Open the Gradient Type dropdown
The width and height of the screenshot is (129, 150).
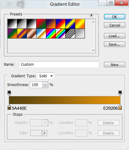46,76
